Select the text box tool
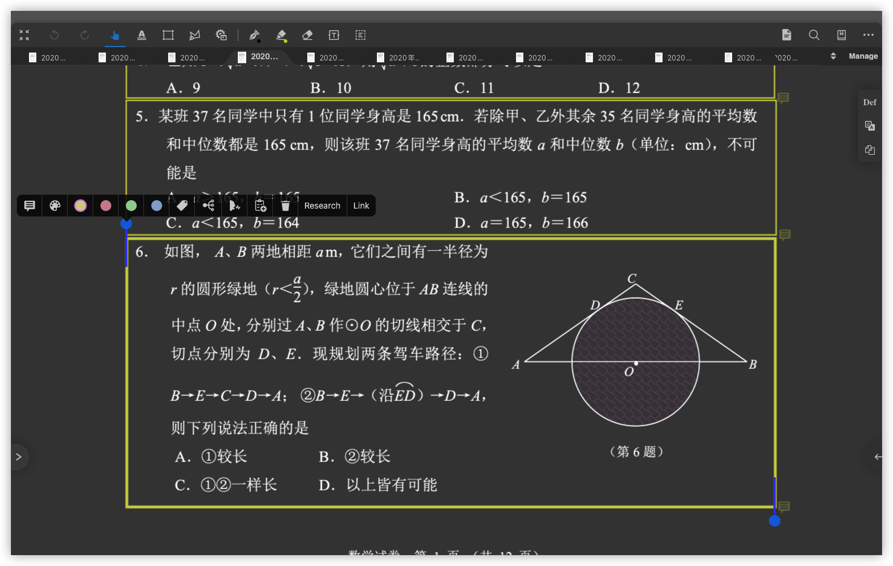Image resolution: width=893 pixels, height=566 pixels. coord(334,35)
